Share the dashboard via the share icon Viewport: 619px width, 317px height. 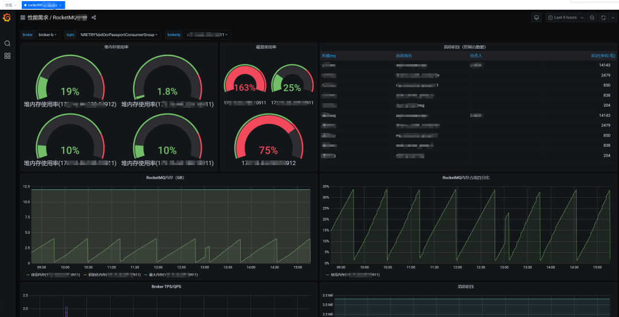pyautogui.click(x=93, y=17)
